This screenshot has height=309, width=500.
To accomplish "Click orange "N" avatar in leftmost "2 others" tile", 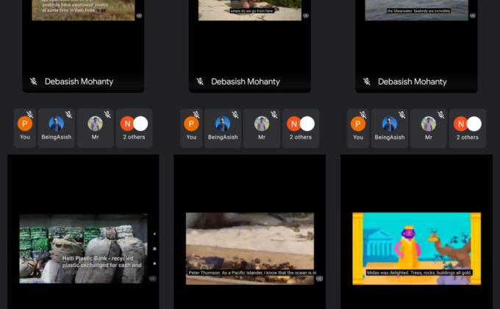I will click(127, 124).
